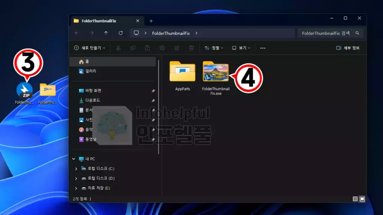Collapse the 내 PC tree node

tap(74, 159)
